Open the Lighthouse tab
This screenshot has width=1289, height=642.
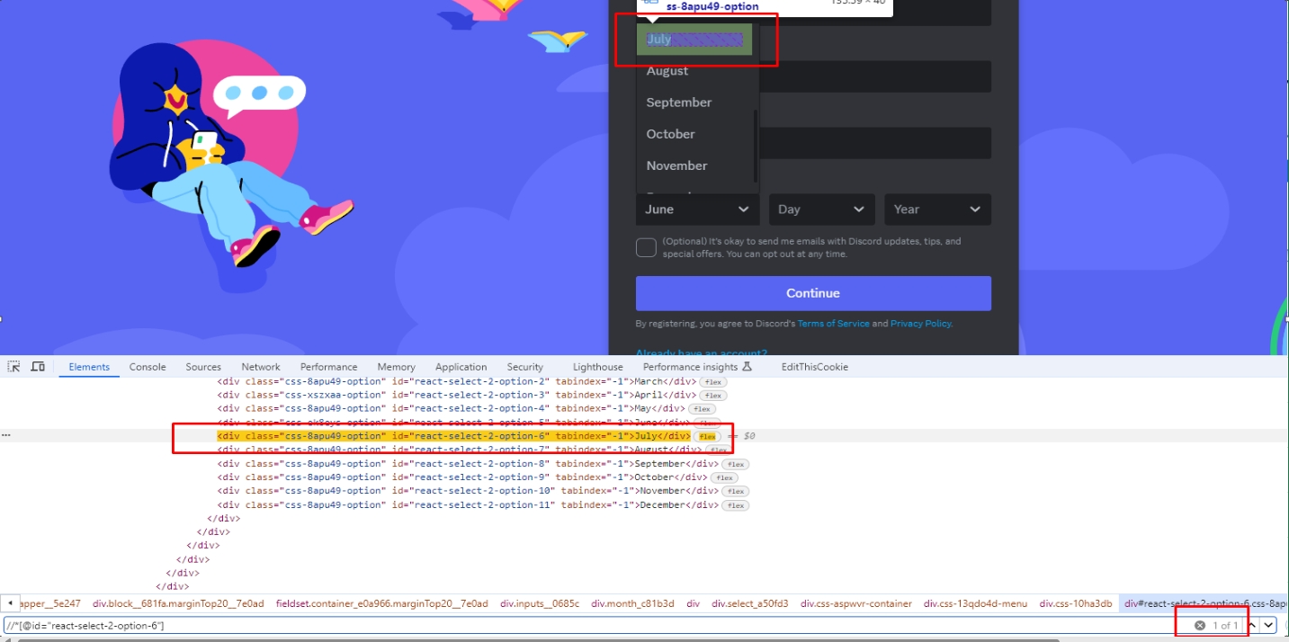[598, 367]
